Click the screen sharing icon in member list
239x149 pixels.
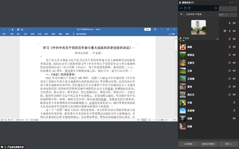[x=225, y=31]
